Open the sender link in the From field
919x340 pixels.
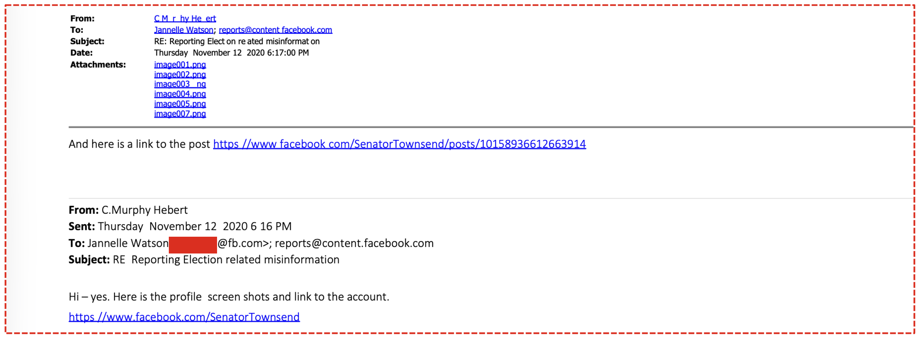[x=185, y=19]
